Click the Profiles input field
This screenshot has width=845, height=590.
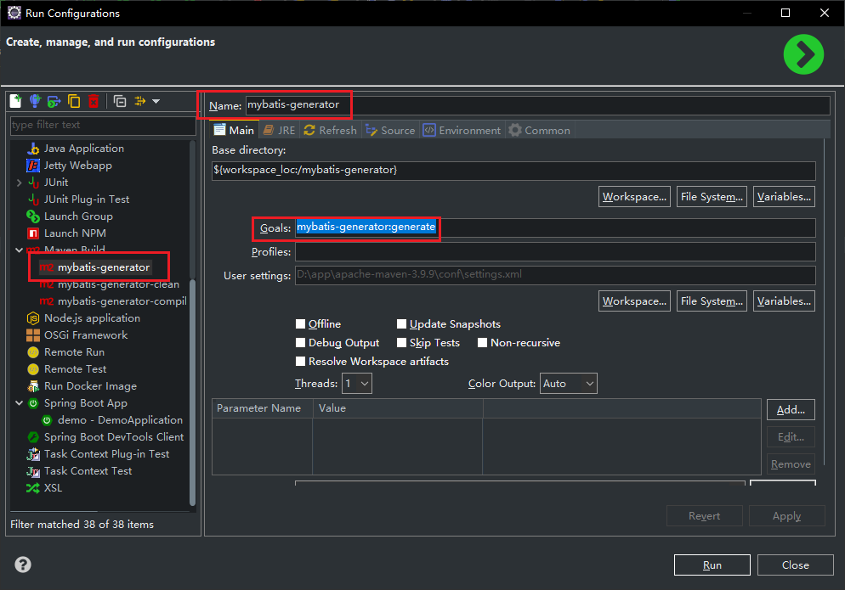click(x=554, y=252)
